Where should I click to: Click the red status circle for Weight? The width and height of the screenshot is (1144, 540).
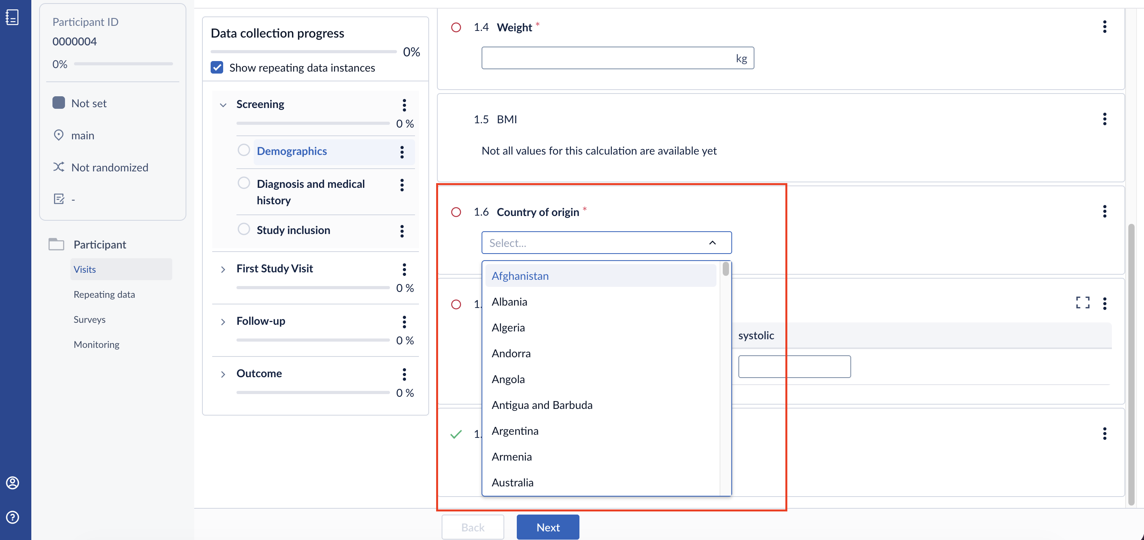point(456,27)
